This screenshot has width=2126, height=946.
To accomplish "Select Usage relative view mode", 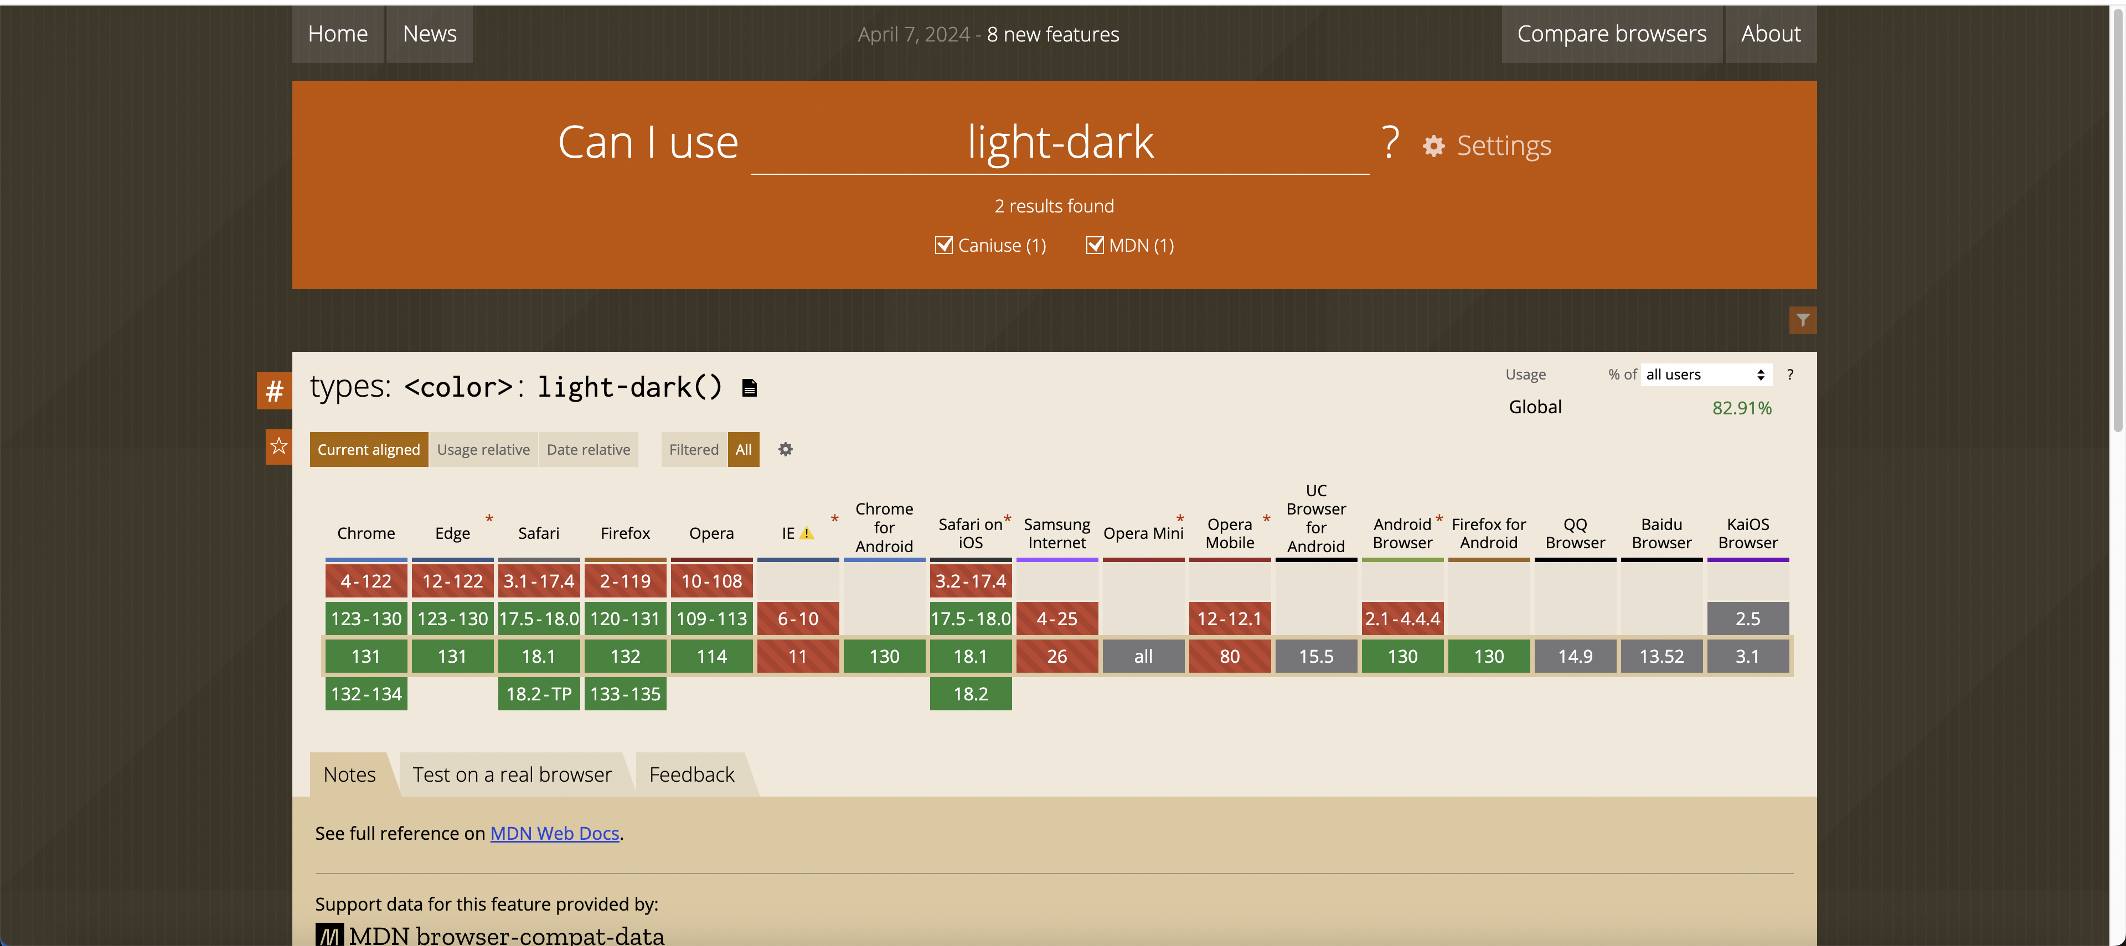I will tap(483, 450).
